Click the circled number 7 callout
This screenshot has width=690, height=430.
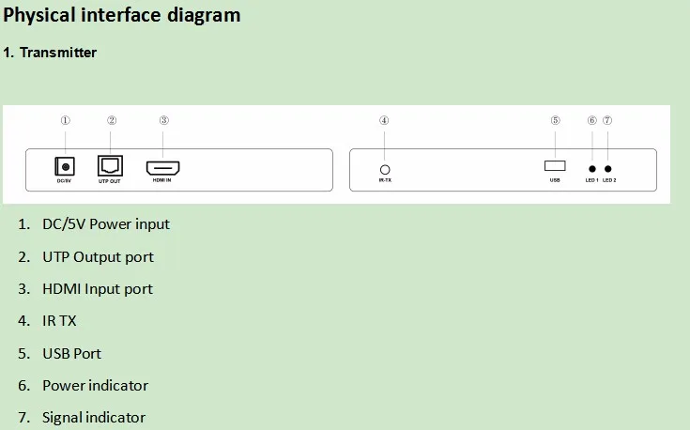(607, 120)
